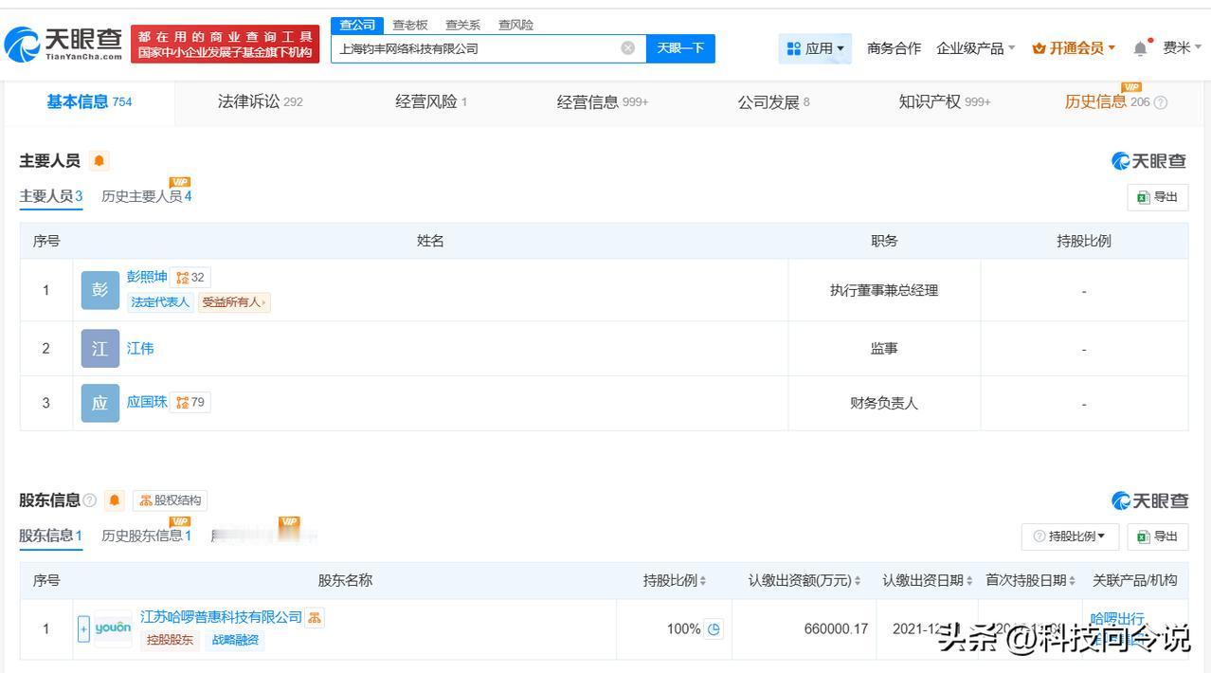Click the help icon beside 股东信息
This screenshot has width=1211, height=673.
coord(90,500)
